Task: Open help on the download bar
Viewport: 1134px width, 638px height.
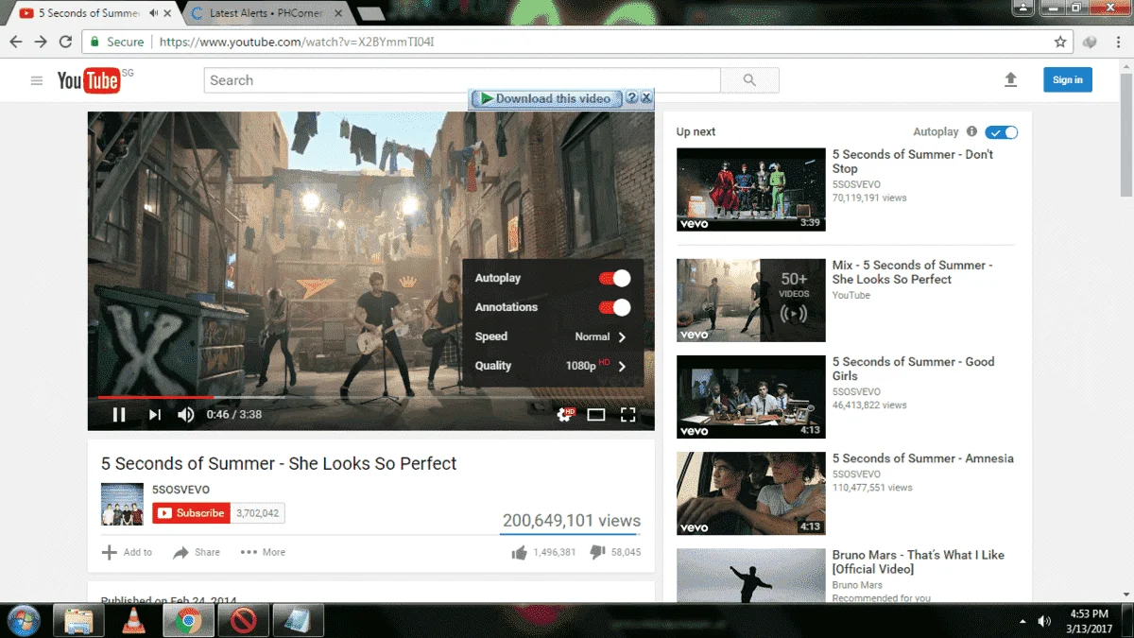Action: (x=632, y=98)
